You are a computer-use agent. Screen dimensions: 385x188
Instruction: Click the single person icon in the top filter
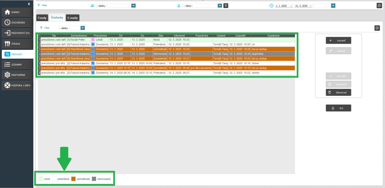click(179, 5)
